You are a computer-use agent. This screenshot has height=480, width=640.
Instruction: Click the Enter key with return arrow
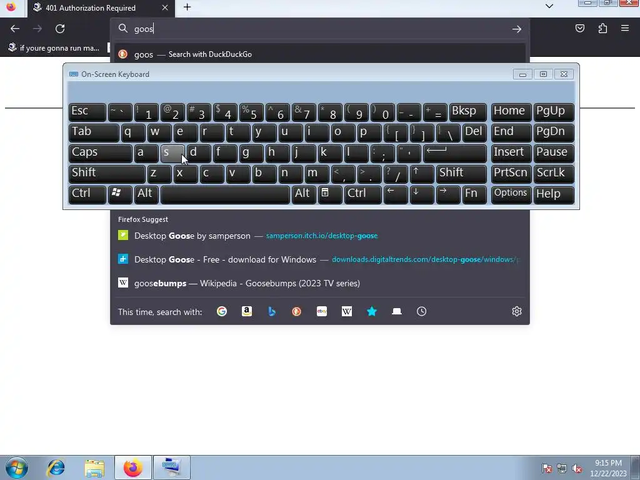click(455, 152)
